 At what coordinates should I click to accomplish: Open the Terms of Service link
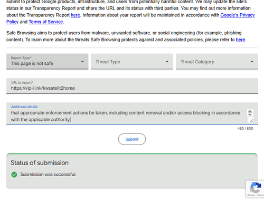point(46,22)
